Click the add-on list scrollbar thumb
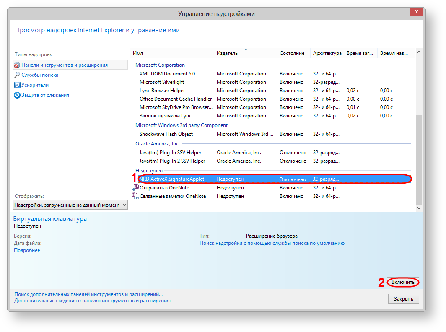Screen dimensions: 446x332 [419, 160]
